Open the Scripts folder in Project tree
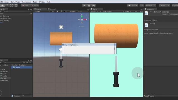The image size is (178, 100). pyautogui.click(x=3, y=78)
